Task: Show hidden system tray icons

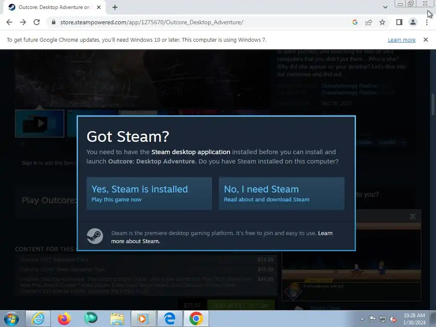Action: 362,319
